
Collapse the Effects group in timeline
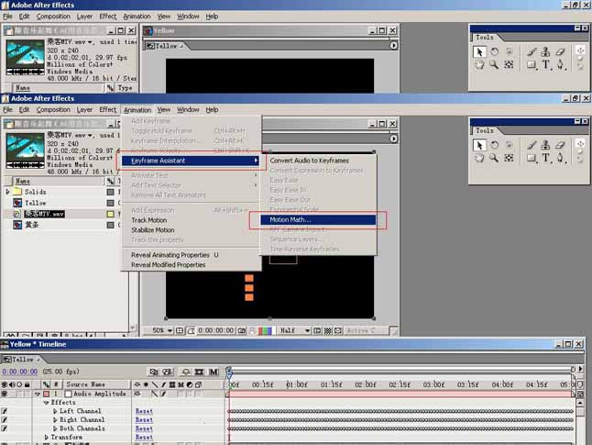46,403
